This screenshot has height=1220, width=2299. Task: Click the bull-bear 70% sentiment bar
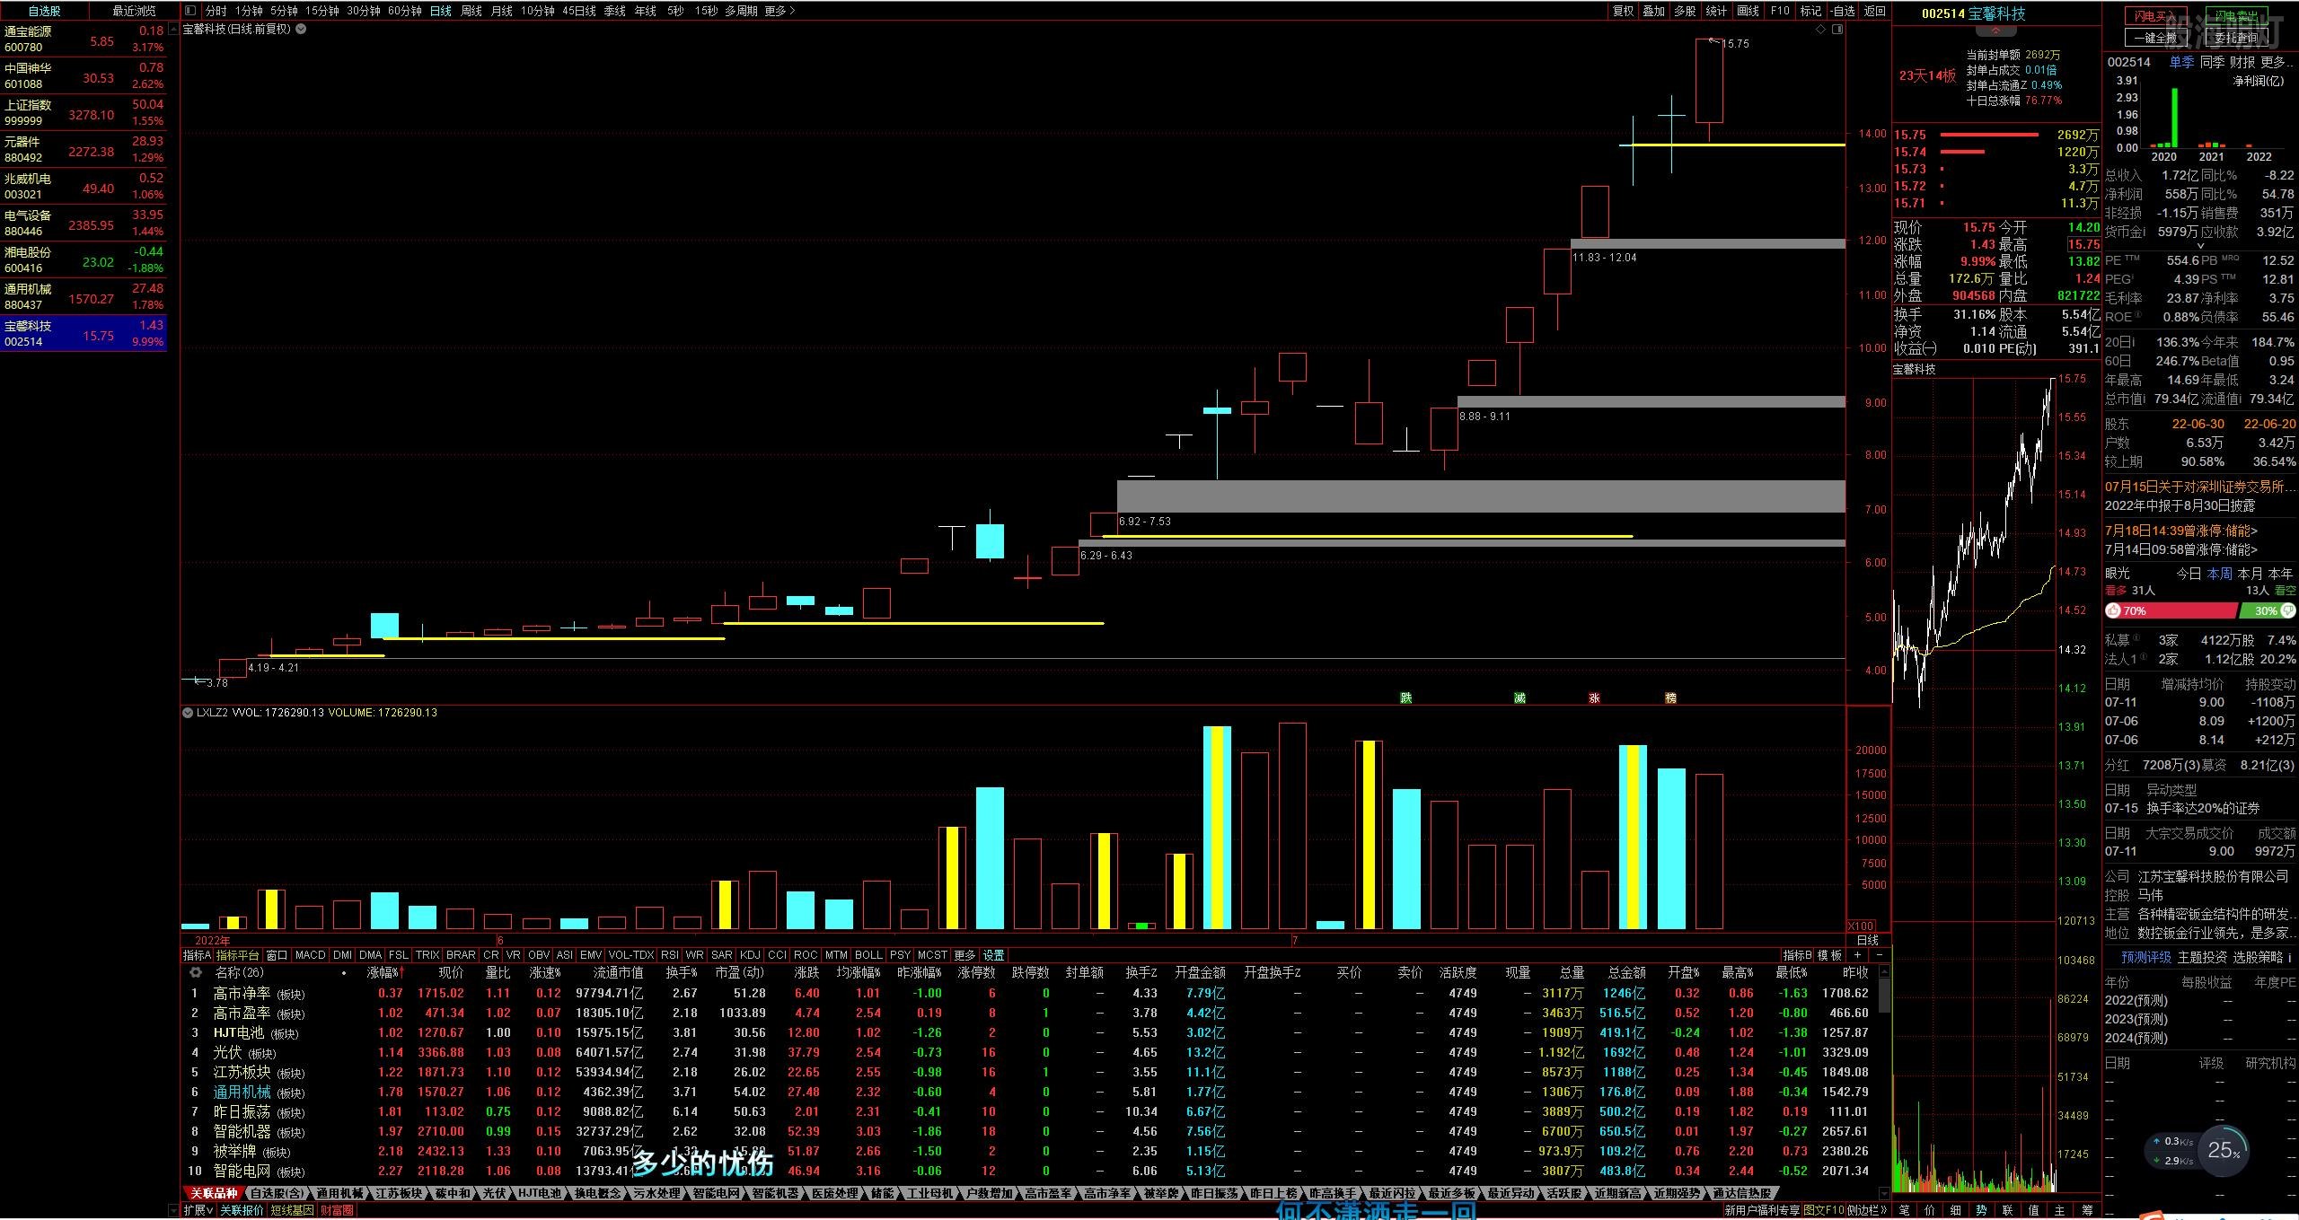tap(2171, 610)
